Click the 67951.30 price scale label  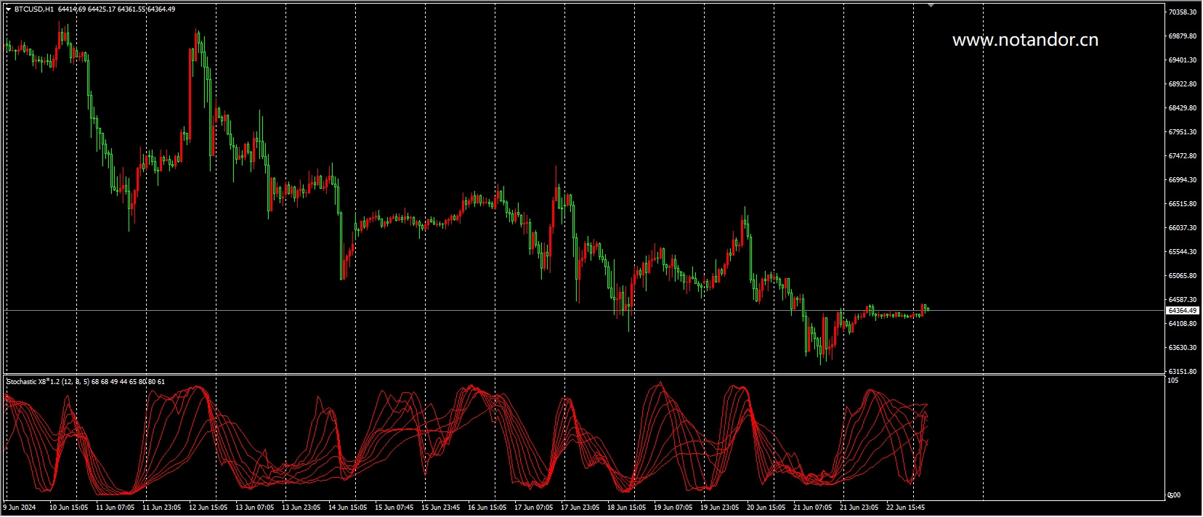click(1183, 132)
